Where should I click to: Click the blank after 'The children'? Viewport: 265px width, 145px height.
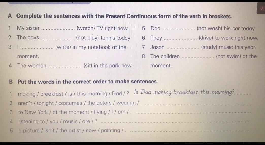(x=198, y=57)
